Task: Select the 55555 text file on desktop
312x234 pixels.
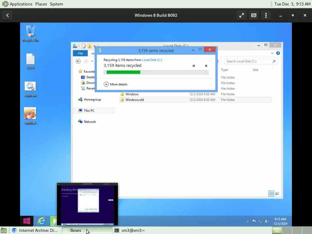Action: coord(30,61)
